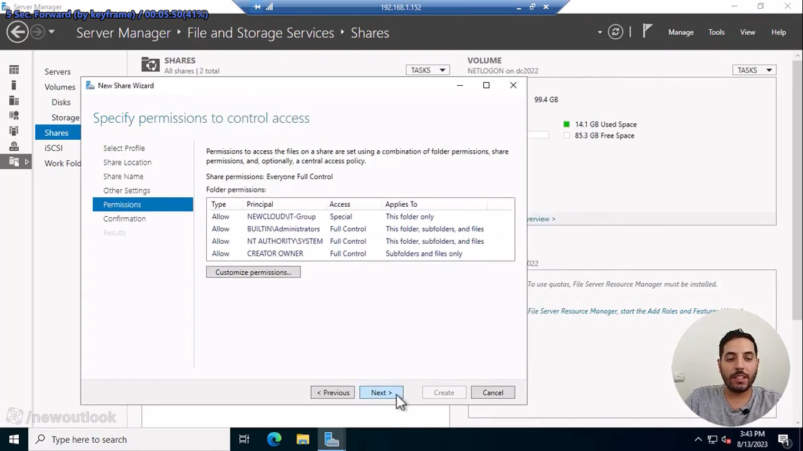The height and width of the screenshot is (451, 803).
Task: Open the Manage menu
Action: pos(681,32)
